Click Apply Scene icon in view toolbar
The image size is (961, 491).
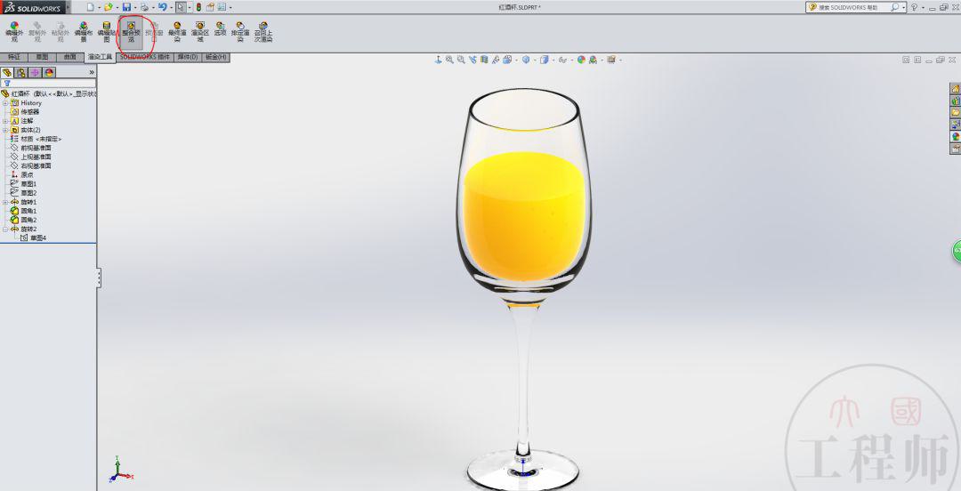594,60
